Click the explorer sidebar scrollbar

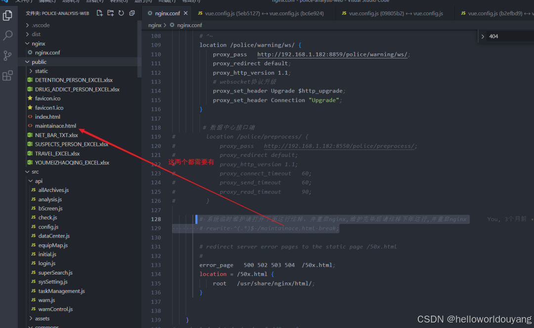[139, 48]
